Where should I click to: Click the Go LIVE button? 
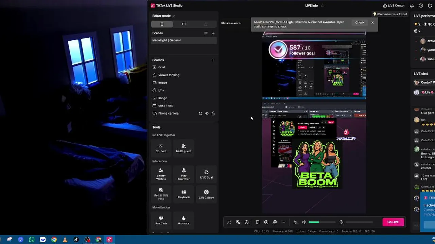pos(393,222)
